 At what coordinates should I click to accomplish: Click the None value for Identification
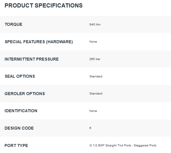pyautogui.click(x=93, y=111)
